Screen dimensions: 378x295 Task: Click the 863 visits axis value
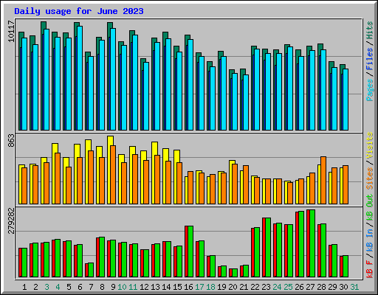[x=11, y=141]
